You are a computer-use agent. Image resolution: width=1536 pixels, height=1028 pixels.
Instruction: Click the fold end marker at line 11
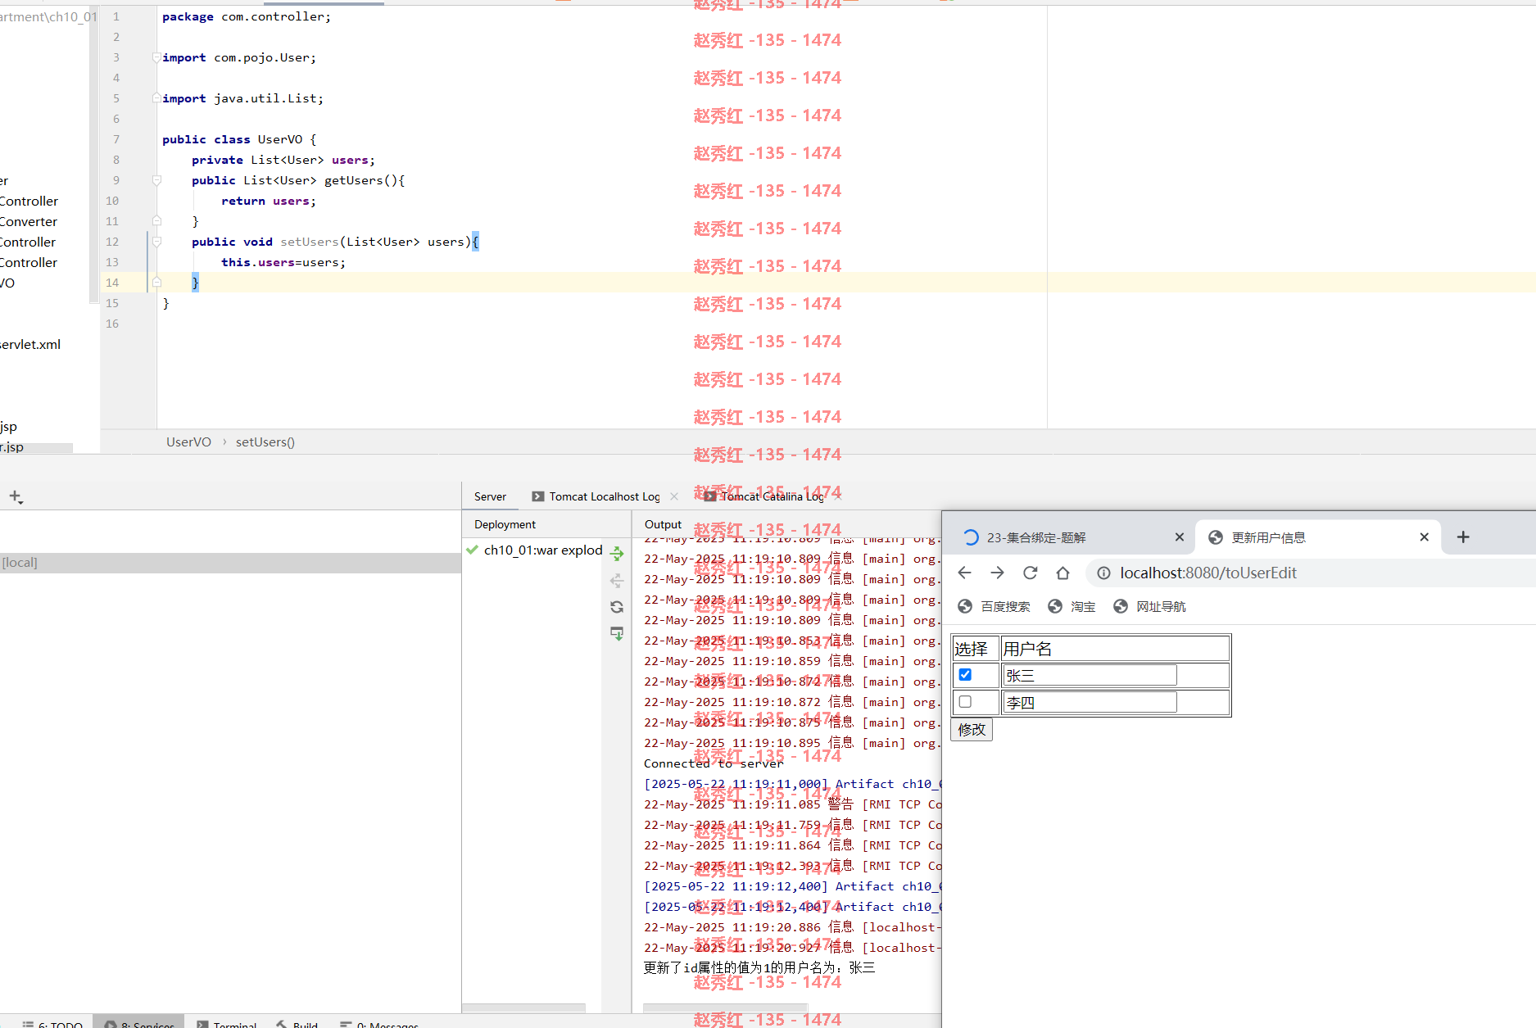tap(156, 221)
